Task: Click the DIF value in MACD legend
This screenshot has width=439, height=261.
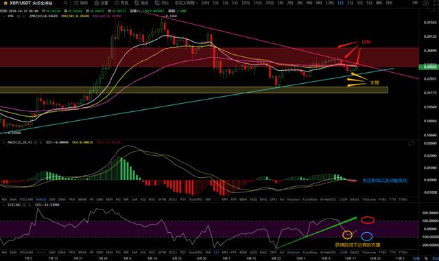Action: point(58,142)
